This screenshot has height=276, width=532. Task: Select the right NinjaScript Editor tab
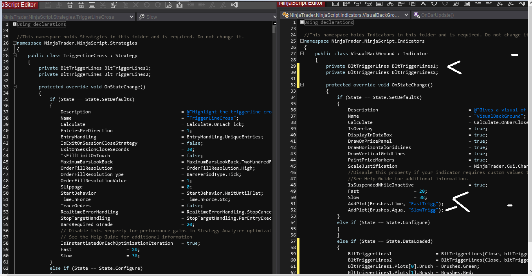tap(301, 3)
